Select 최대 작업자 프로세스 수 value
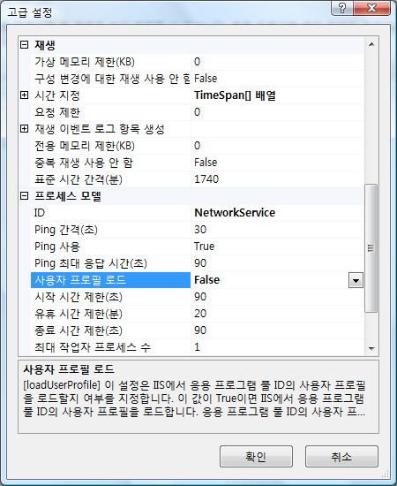The image size is (397, 486). click(278, 347)
